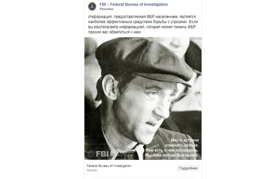The height and width of the screenshot is (179, 266).
Task: Open the FBI.GOV domain link
Action: 92,170
